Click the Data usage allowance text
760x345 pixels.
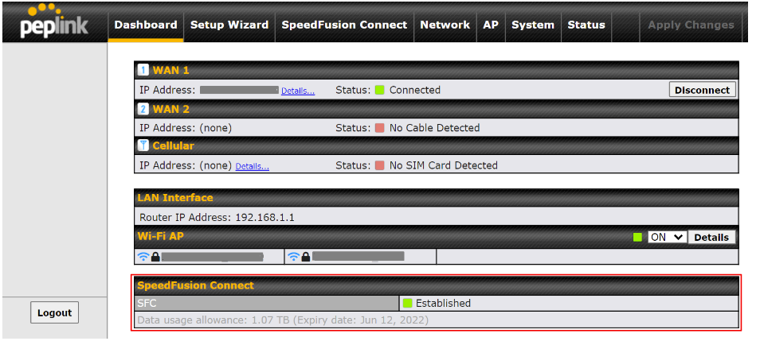point(283,320)
